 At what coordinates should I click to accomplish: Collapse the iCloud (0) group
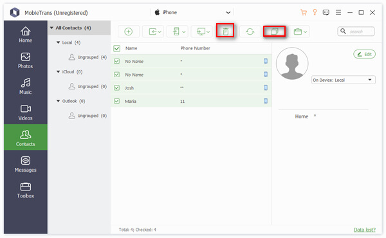[x=58, y=71]
